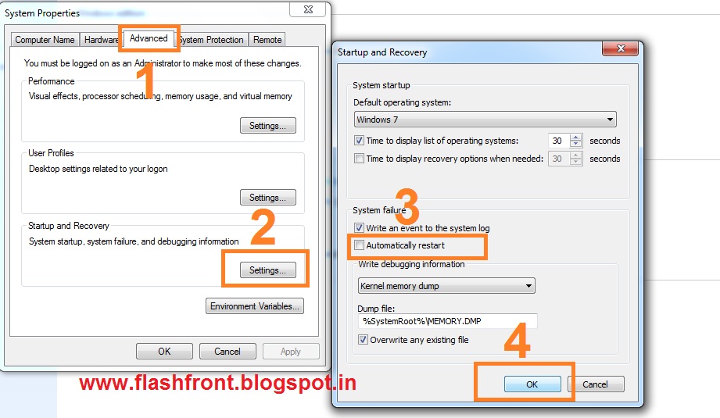Screen dimensions: 720x418
Task: Open Environment Variables button
Action: pyautogui.click(x=255, y=306)
